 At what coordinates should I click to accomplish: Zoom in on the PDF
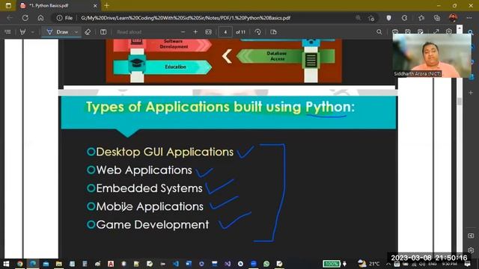tap(195, 31)
